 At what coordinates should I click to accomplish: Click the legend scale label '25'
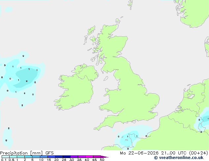64,160
